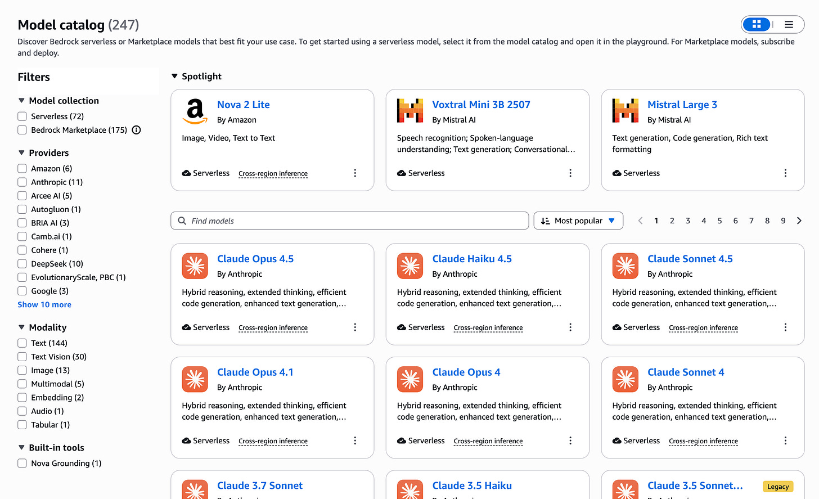Collapse the Spotlight section
This screenshot has height=499, width=819.
pyautogui.click(x=175, y=77)
